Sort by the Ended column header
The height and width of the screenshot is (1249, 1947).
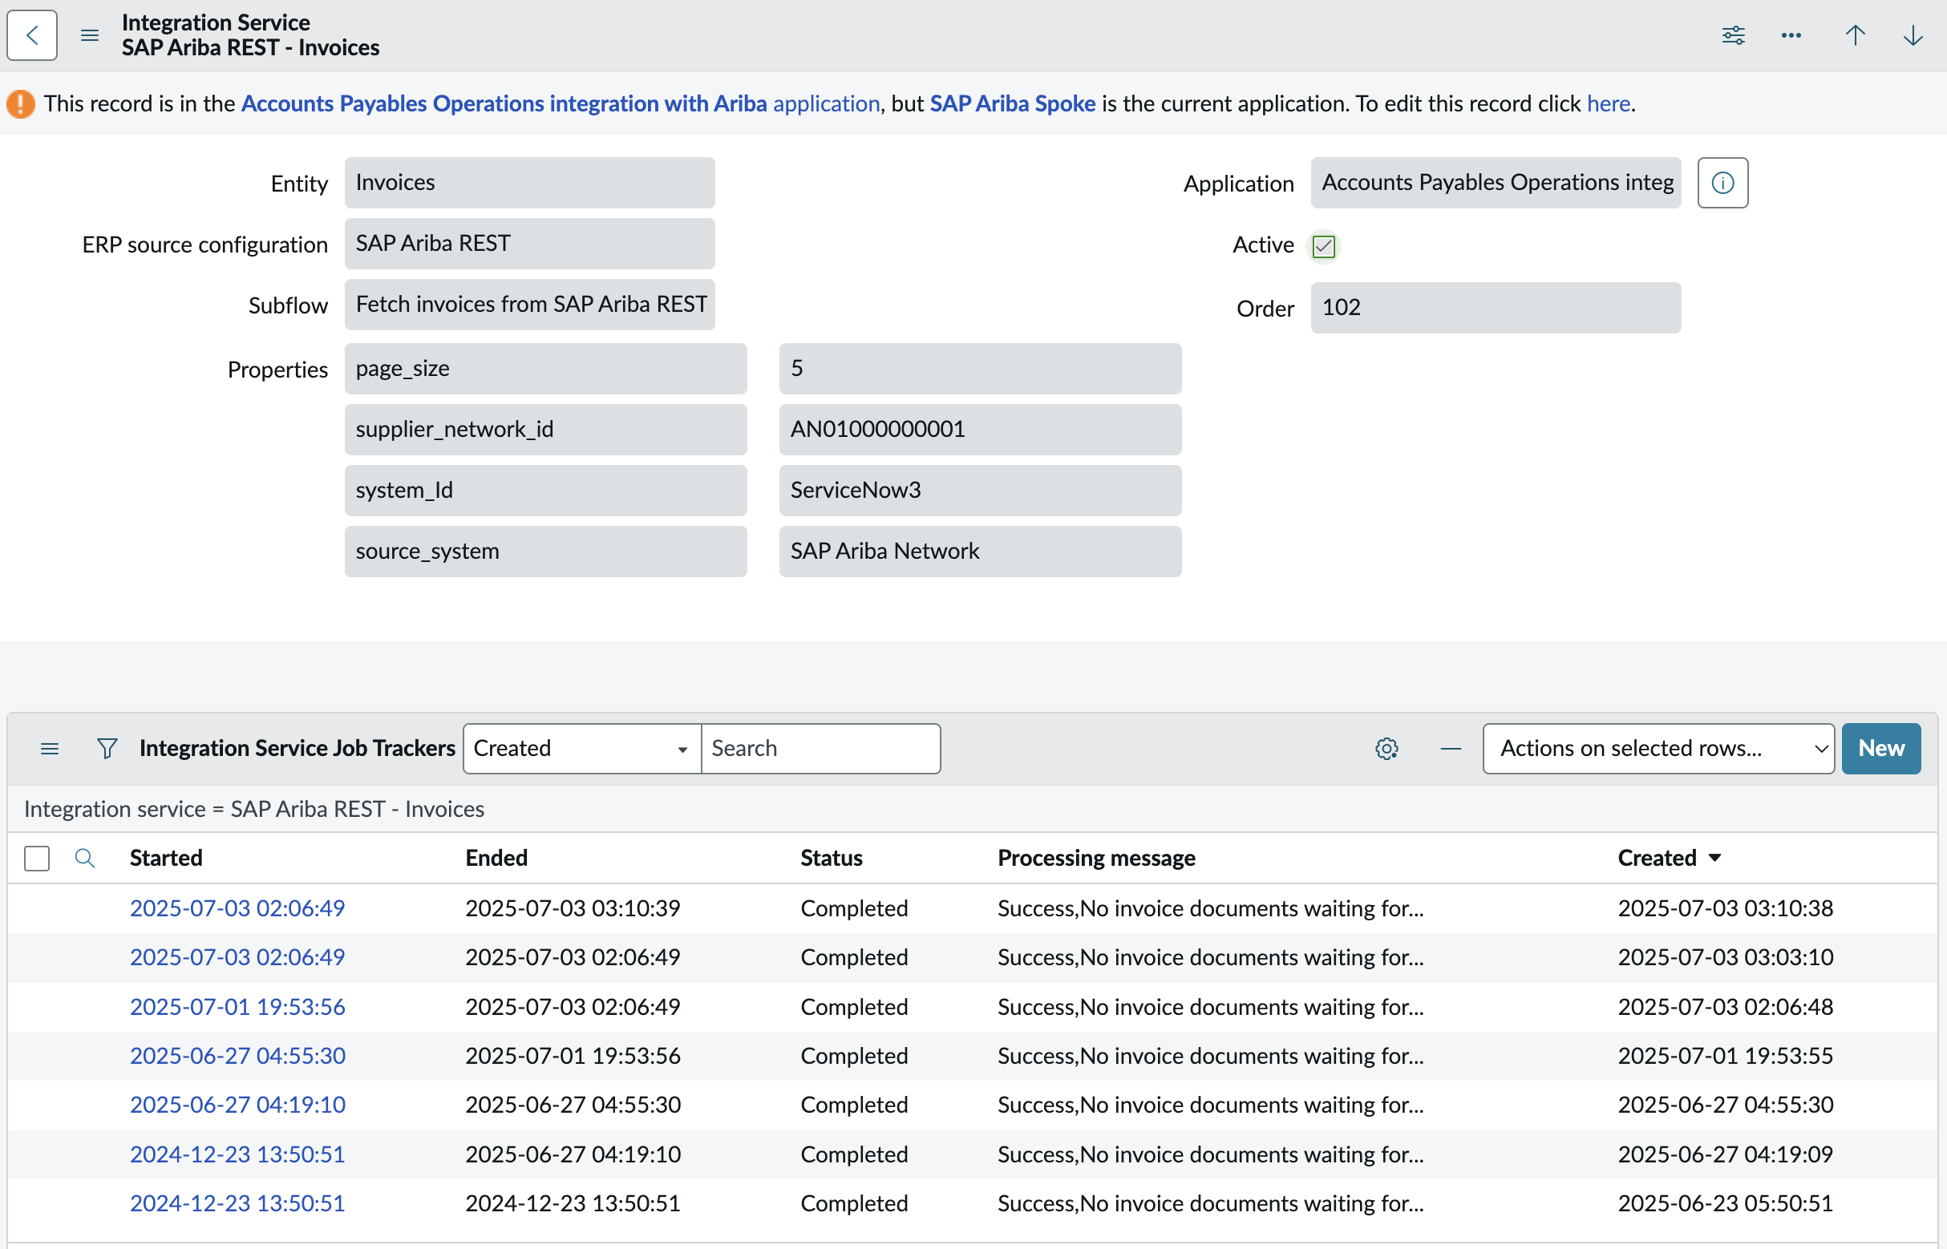(x=496, y=858)
